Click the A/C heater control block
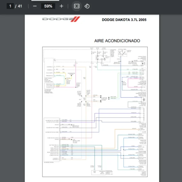The width and height of the screenshot is (182, 182). [x=52, y=140]
